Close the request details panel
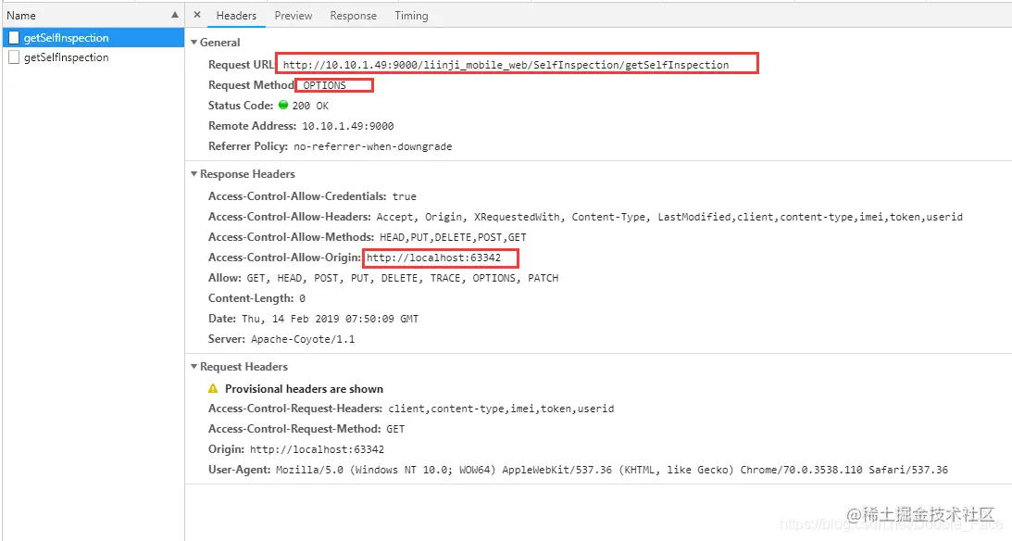 click(197, 15)
